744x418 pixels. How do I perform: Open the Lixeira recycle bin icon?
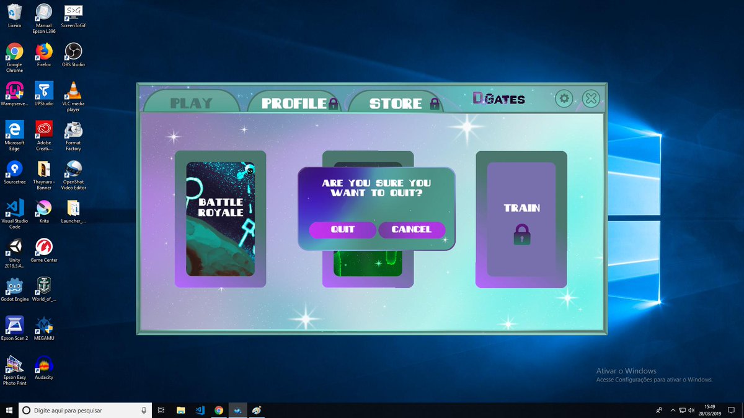click(14, 17)
